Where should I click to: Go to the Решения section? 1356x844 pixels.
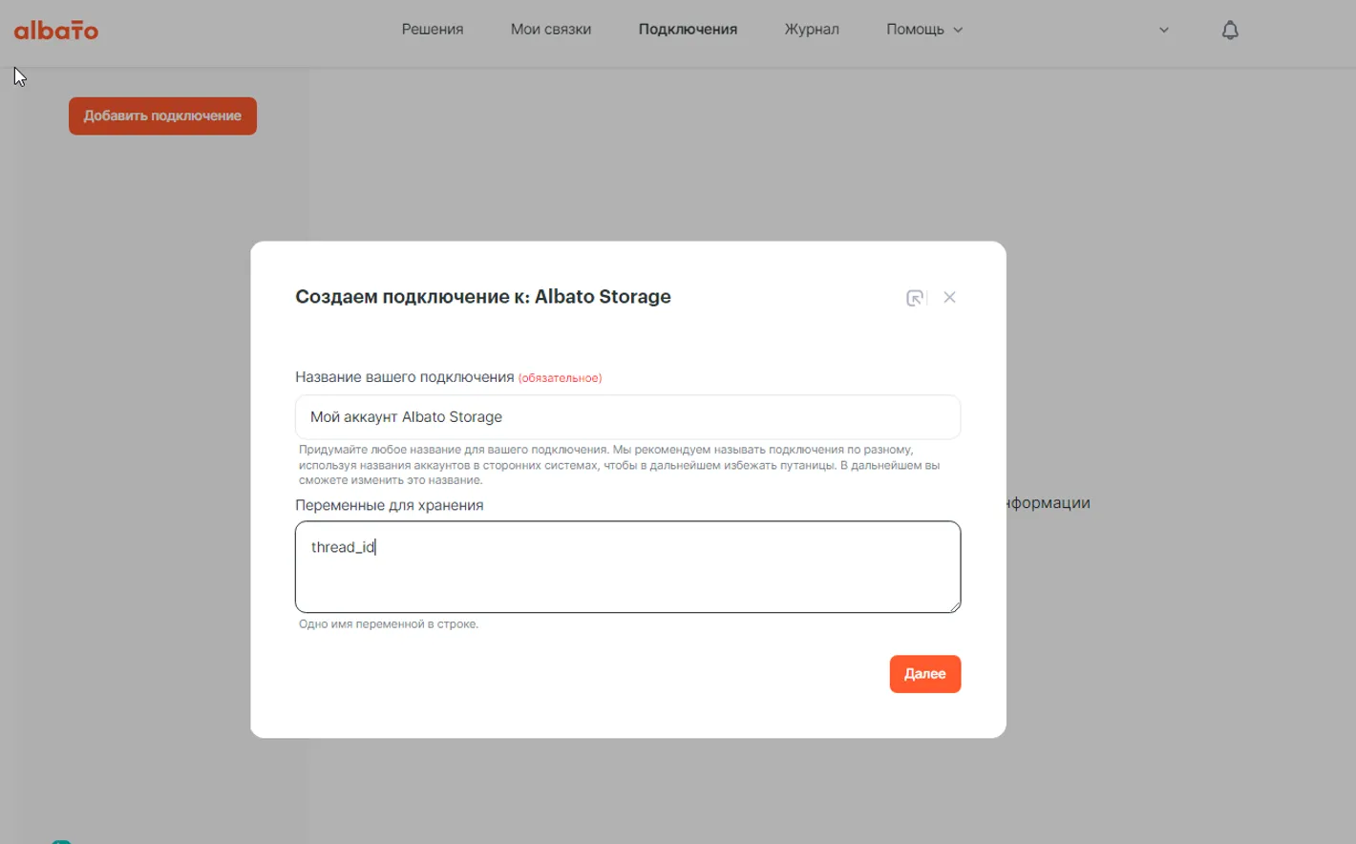(x=432, y=30)
